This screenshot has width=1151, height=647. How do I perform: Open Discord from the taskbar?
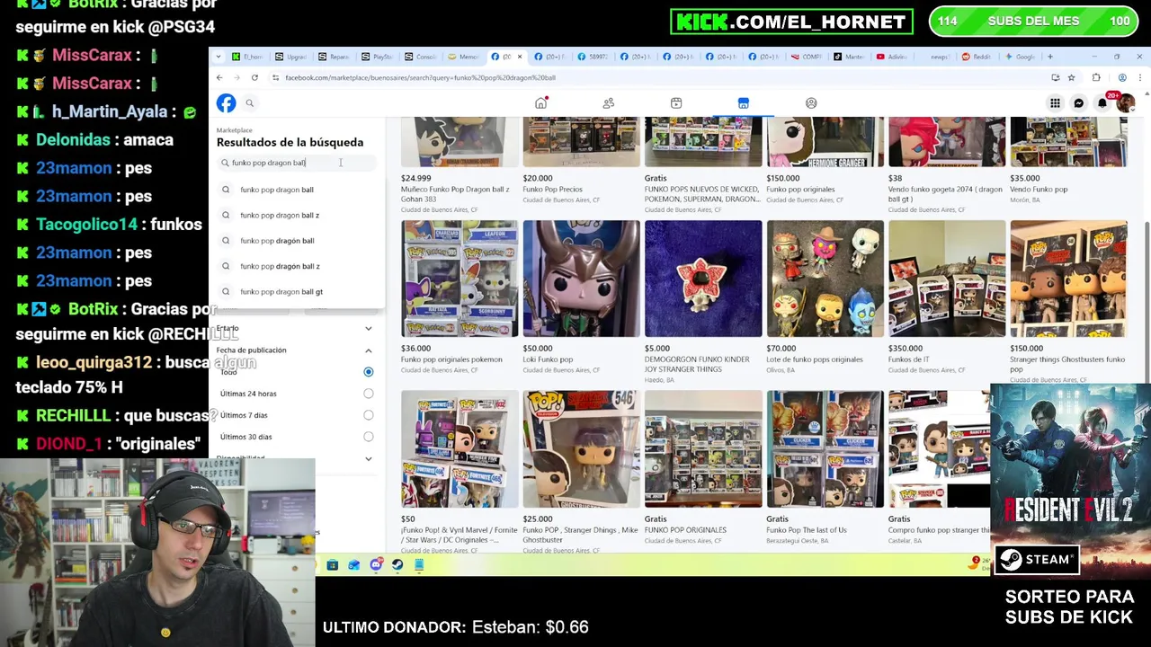coord(376,565)
